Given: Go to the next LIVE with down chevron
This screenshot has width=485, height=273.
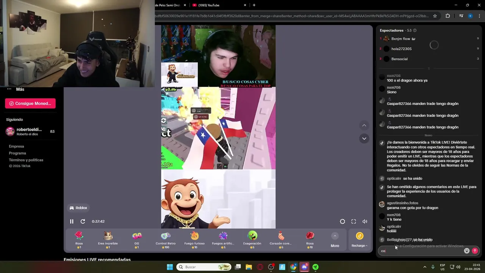Looking at the screenshot, I should [x=364, y=138].
